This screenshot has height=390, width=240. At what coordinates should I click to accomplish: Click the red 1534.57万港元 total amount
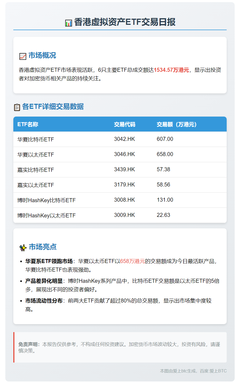click(x=171, y=70)
